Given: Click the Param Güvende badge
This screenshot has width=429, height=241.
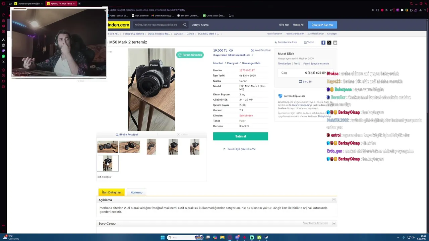Looking at the screenshot, I should [190, 55].
